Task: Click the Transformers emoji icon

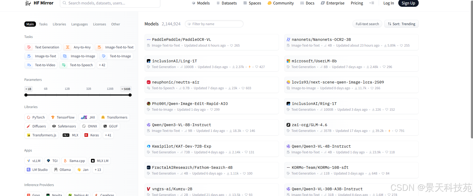Action: (x=103, y=117)
